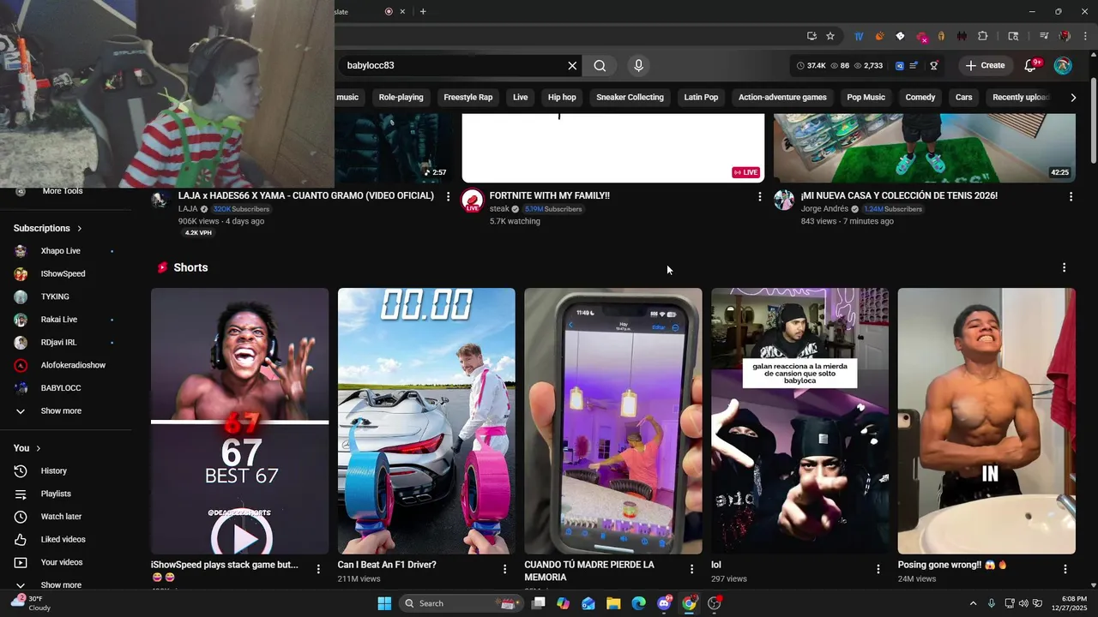
Task: Play FORTNITE WITH MY FAMILY live stream
Action: tap(613, 147)
